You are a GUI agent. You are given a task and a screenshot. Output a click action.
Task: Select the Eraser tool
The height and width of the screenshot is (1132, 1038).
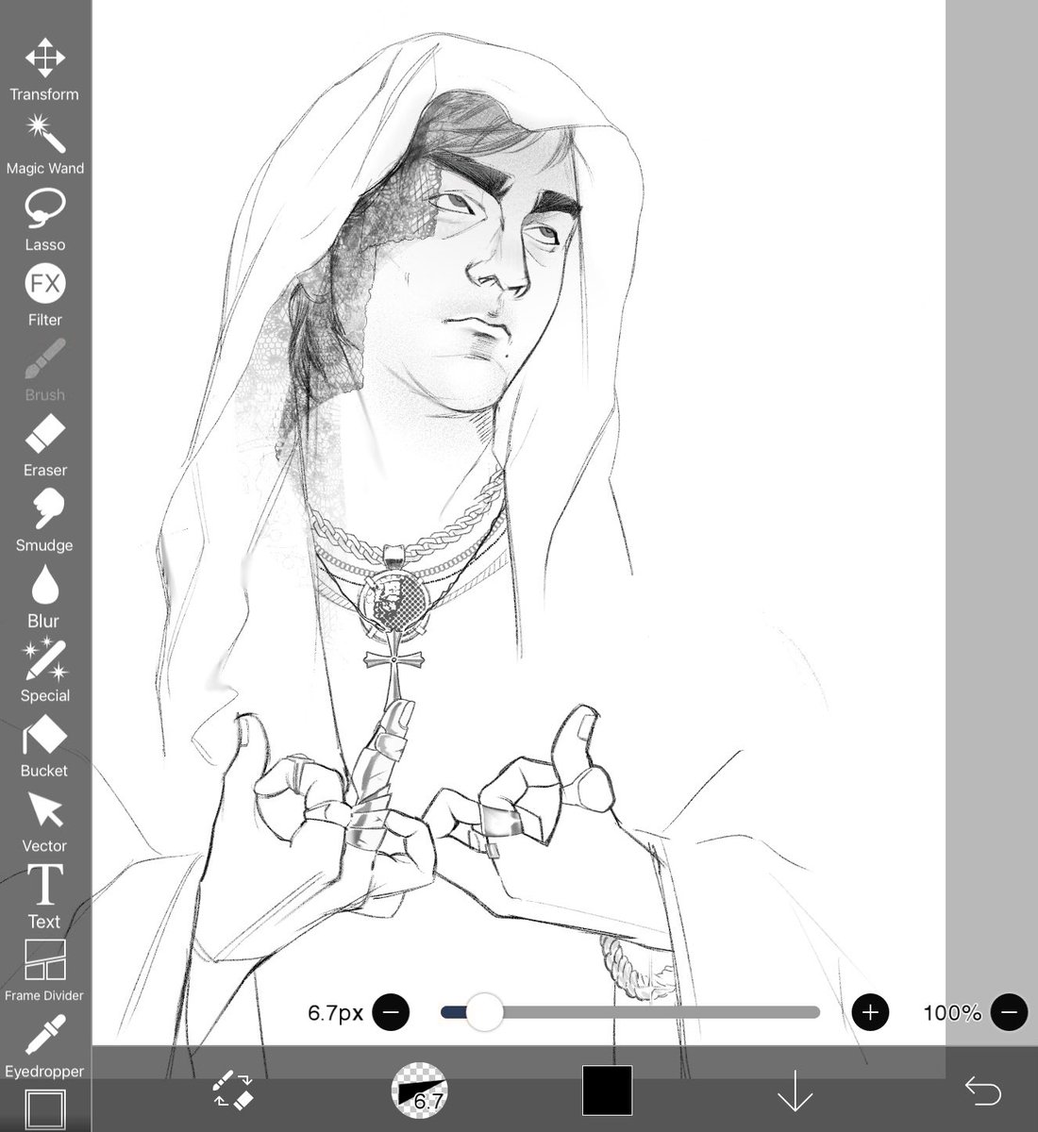[x=43, y=434]
